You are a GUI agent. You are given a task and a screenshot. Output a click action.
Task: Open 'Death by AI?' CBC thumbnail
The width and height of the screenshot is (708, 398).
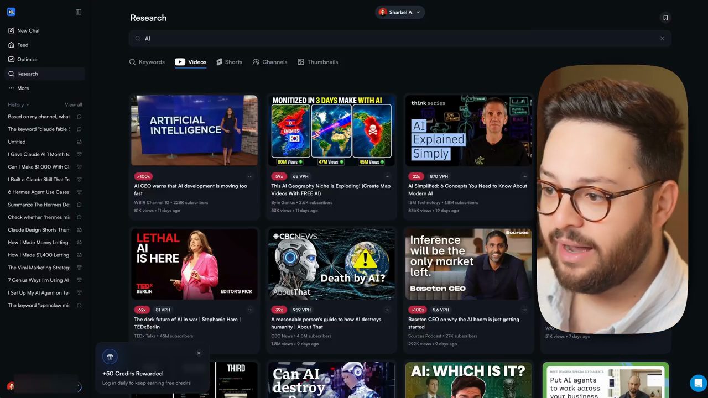pos(331,264)
